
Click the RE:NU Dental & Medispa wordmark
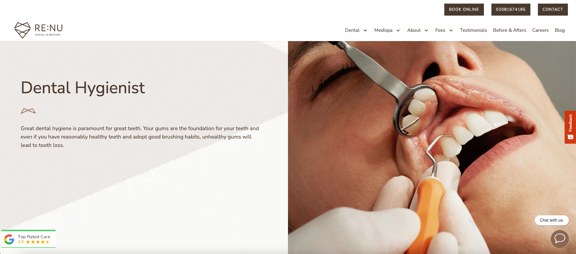(49, 30)
